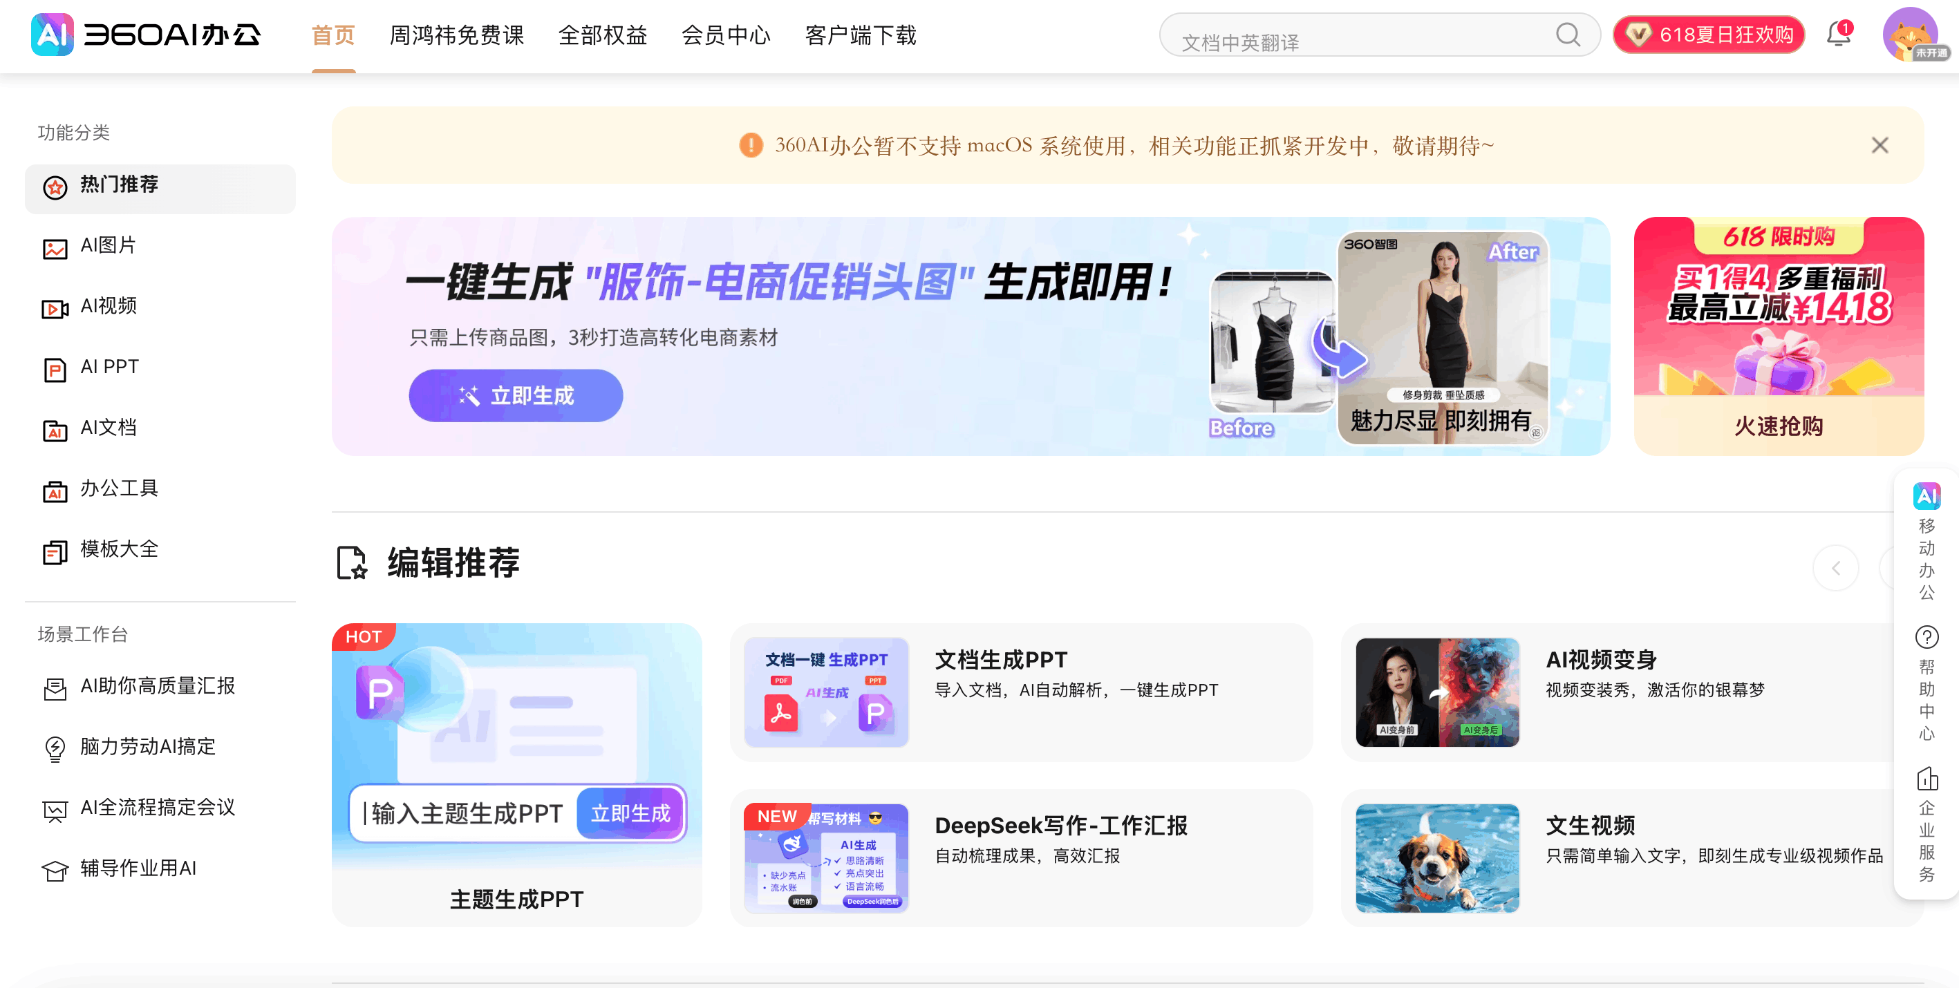
Task: Click the AI视频 sidebar icon
Action: point(55,309)
